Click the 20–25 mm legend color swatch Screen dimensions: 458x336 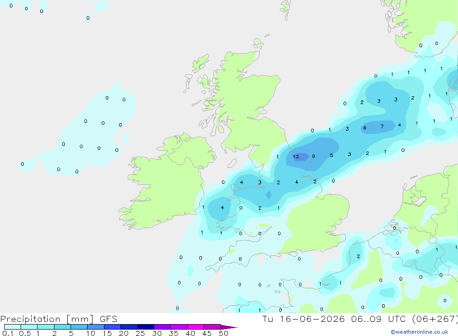tap(129, 327)
